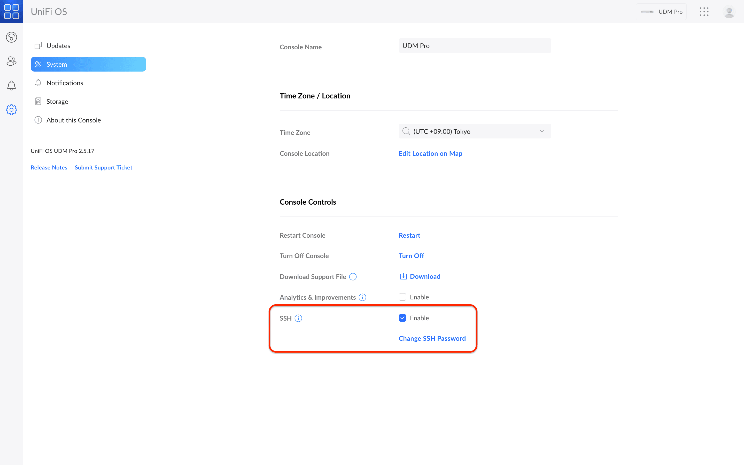Screen dimensions: 744x465
Task: Click the About this Console info icon
Action: pyautogui.click(x=38, y=120)
